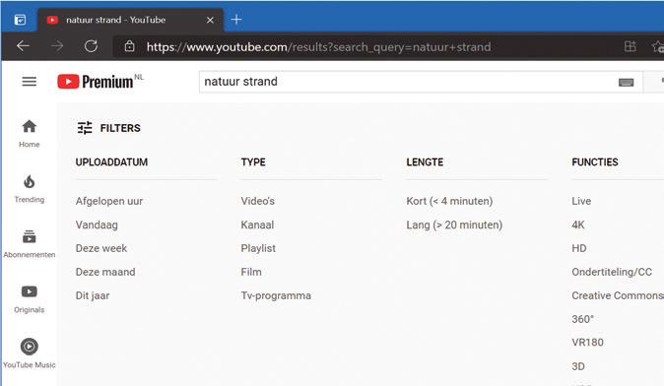664x386 pixels.
Task: Filter by 4K feature
Action: pyautogui.click(x=578, y=225)
